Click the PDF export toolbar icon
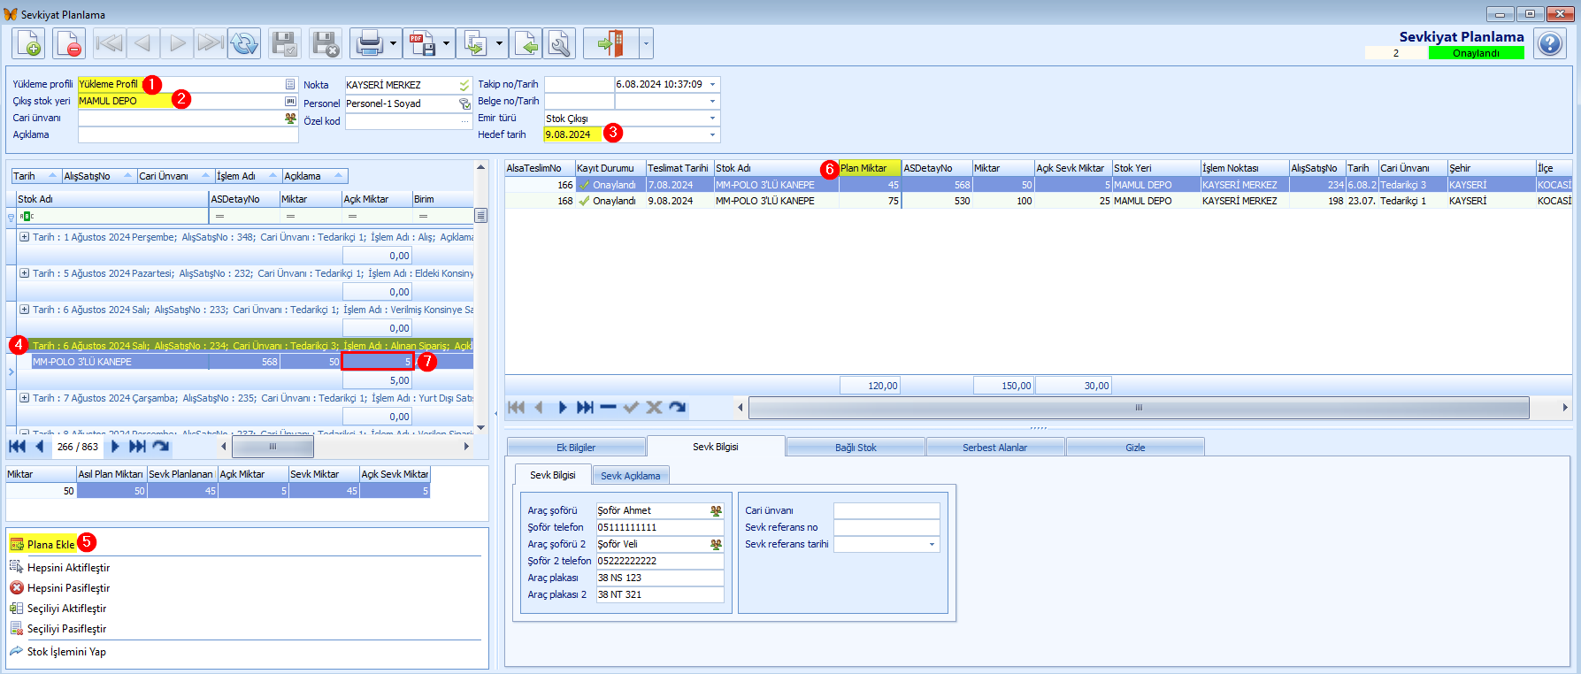 click(422, 43)
